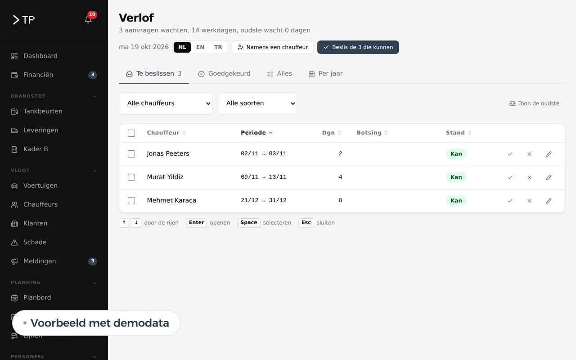
Task: Switch language to EN
Action: pyautogui.click(x=200, y=47)
